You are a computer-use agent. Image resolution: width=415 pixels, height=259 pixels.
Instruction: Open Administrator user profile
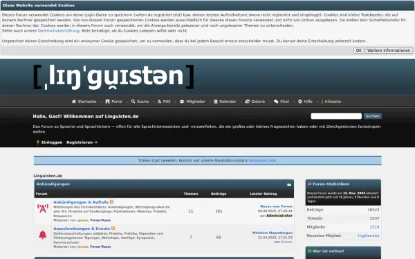point(279,215)
